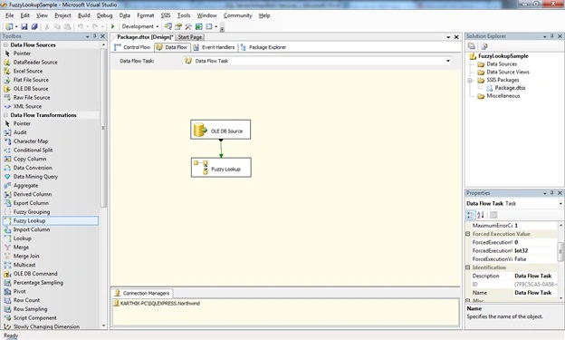Image resolution: width=565 pixels, height=340 pixels.
Task: Collapse the Forced Execution Value category
Action: [468, 234]
